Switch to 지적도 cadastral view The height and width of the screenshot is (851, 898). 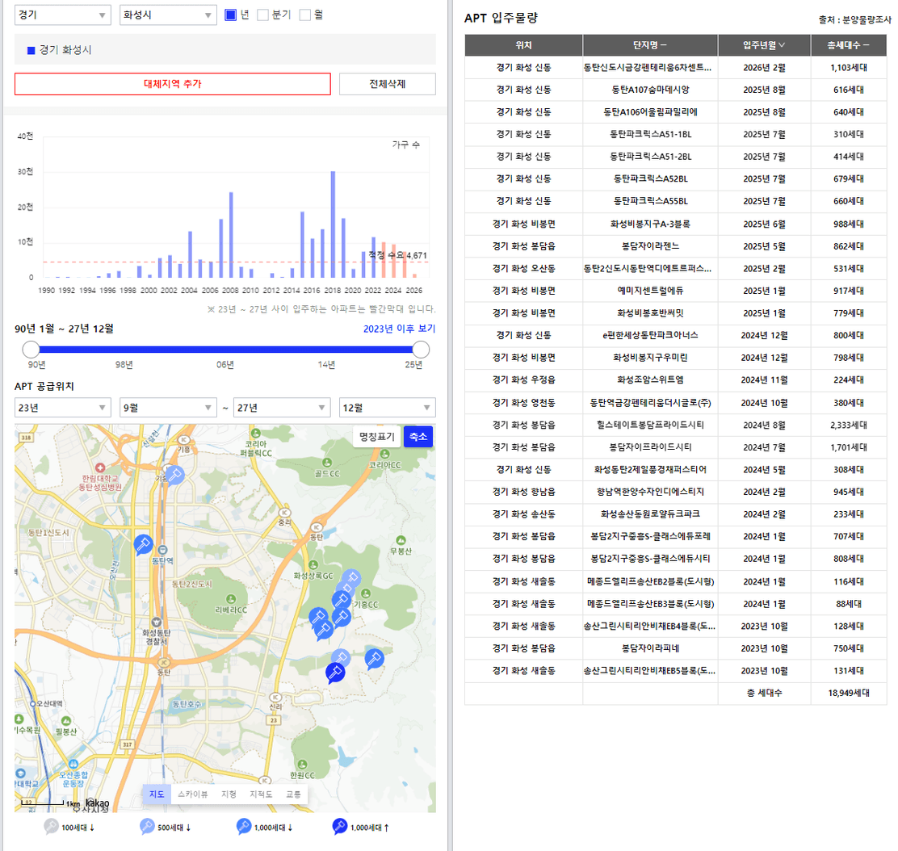click(261, 794)
